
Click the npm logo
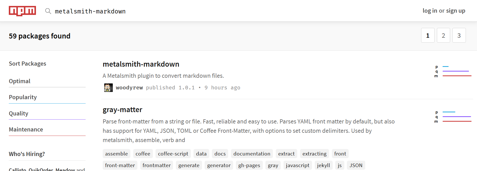(22, 11)
